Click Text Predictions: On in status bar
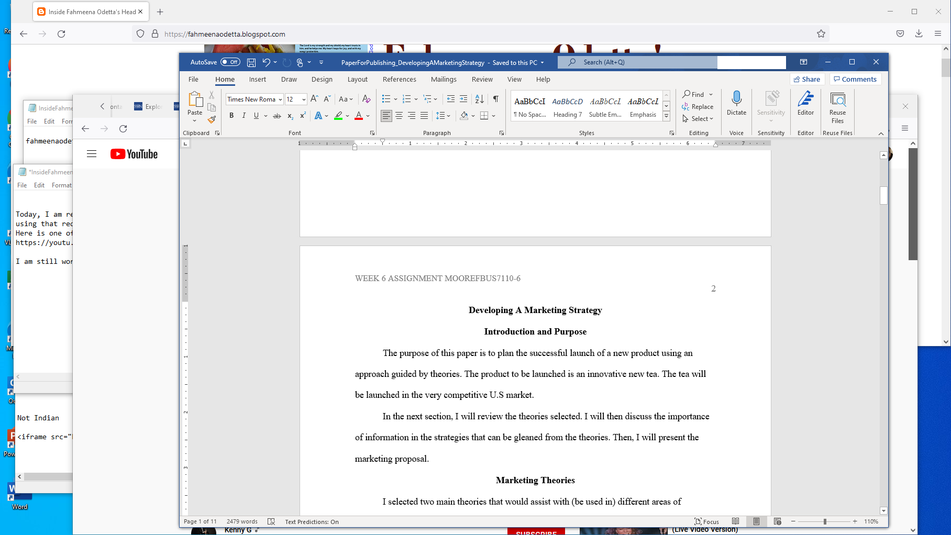 coord(312,522)
